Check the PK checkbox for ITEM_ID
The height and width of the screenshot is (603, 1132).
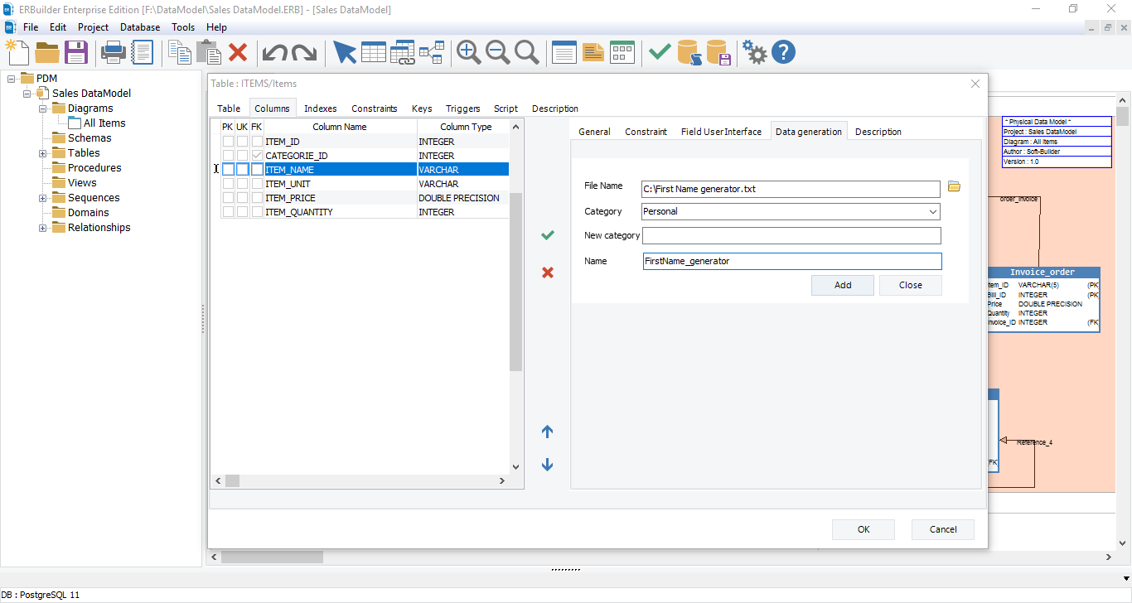point(227,141)
